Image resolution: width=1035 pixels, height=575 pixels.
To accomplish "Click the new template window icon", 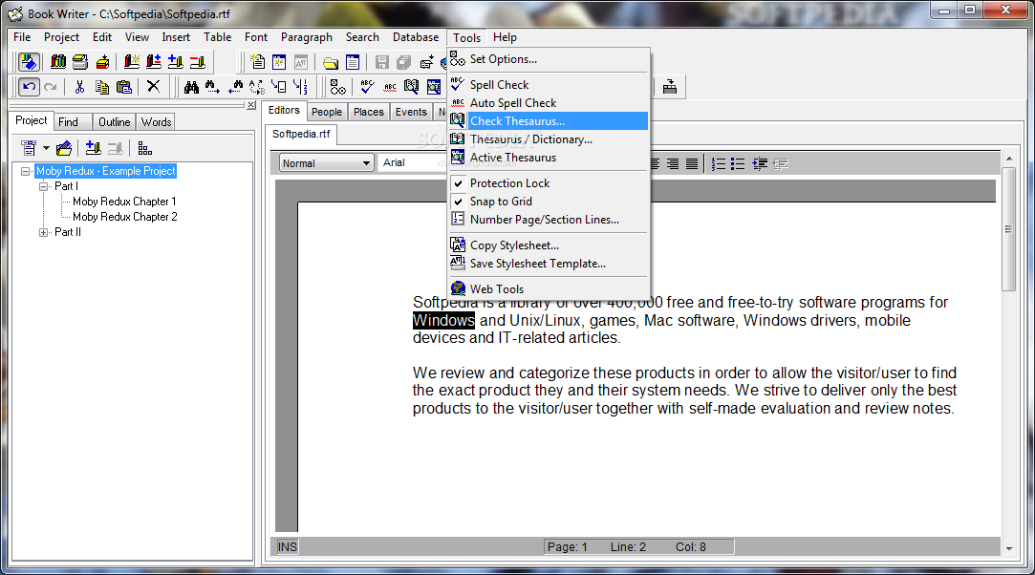I will pos(279,62).
